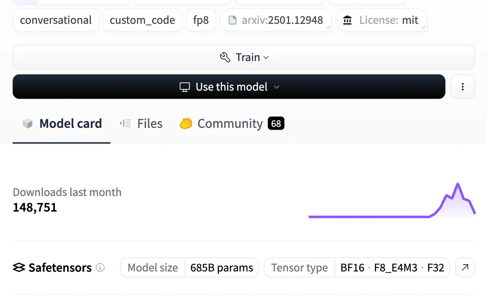Switch to the Files tab
The width and height of the screenshot is (487, 300).
point(150,124)
